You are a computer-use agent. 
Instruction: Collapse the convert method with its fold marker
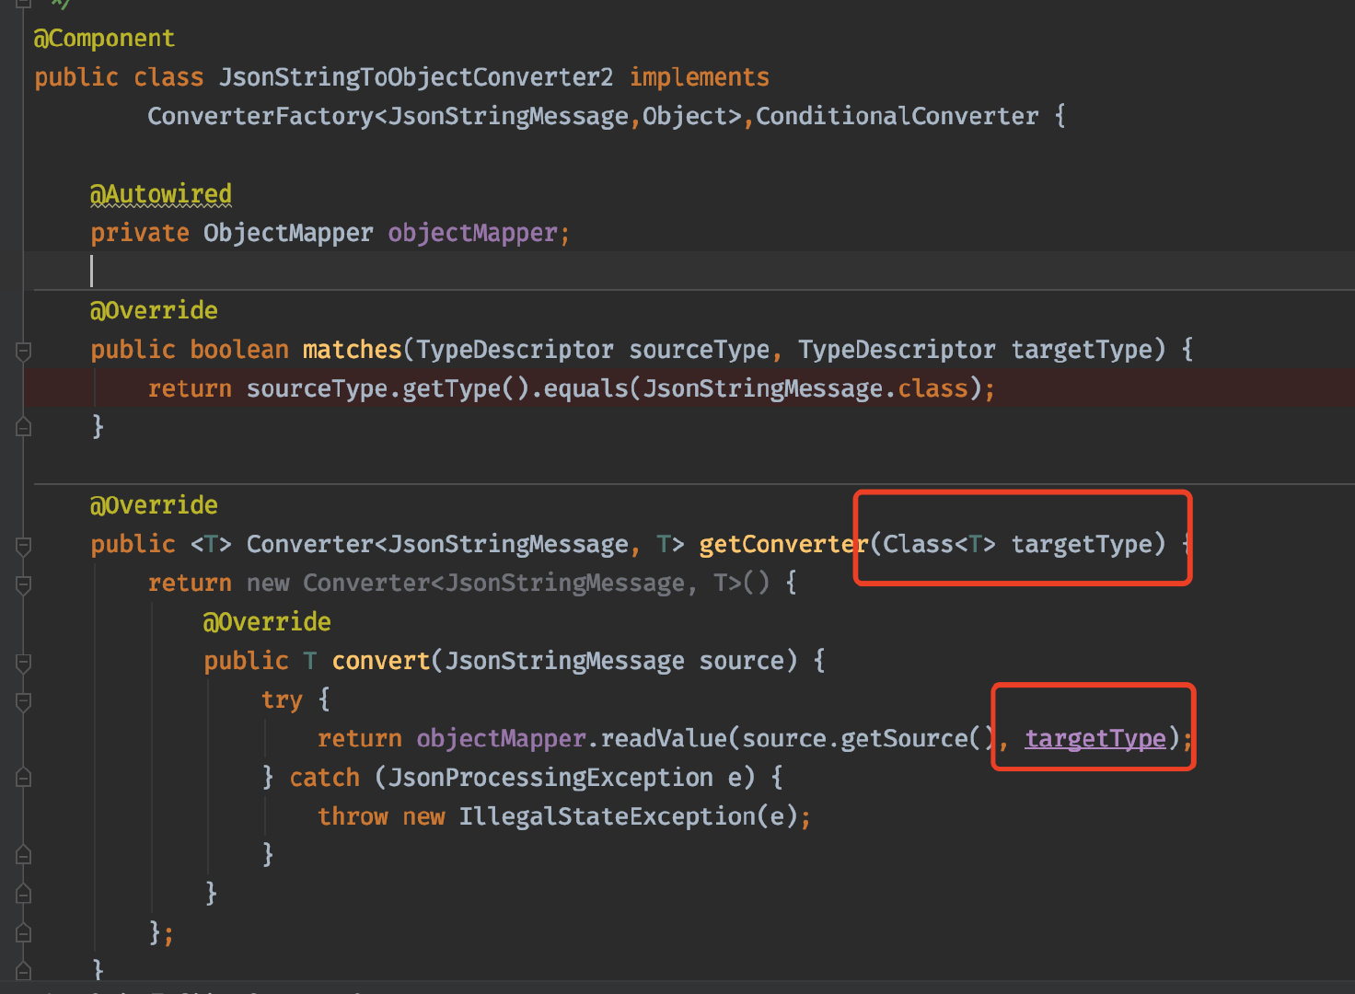point(24,663)
